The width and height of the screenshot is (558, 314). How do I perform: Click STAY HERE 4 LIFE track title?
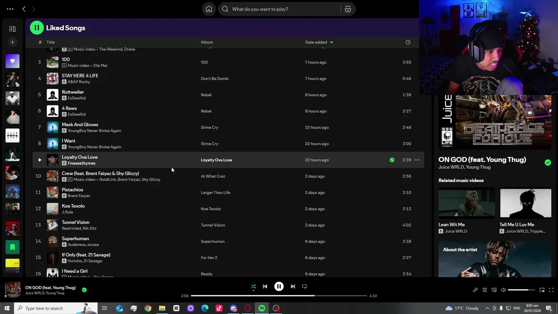(x=80, y=76)
